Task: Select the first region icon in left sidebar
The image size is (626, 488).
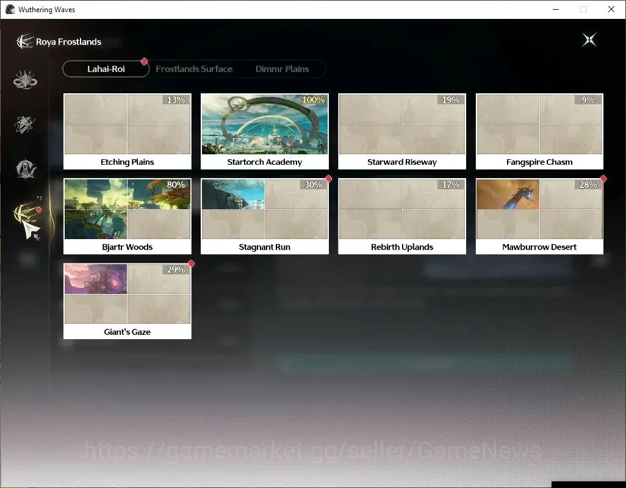Action: (25, 79)
